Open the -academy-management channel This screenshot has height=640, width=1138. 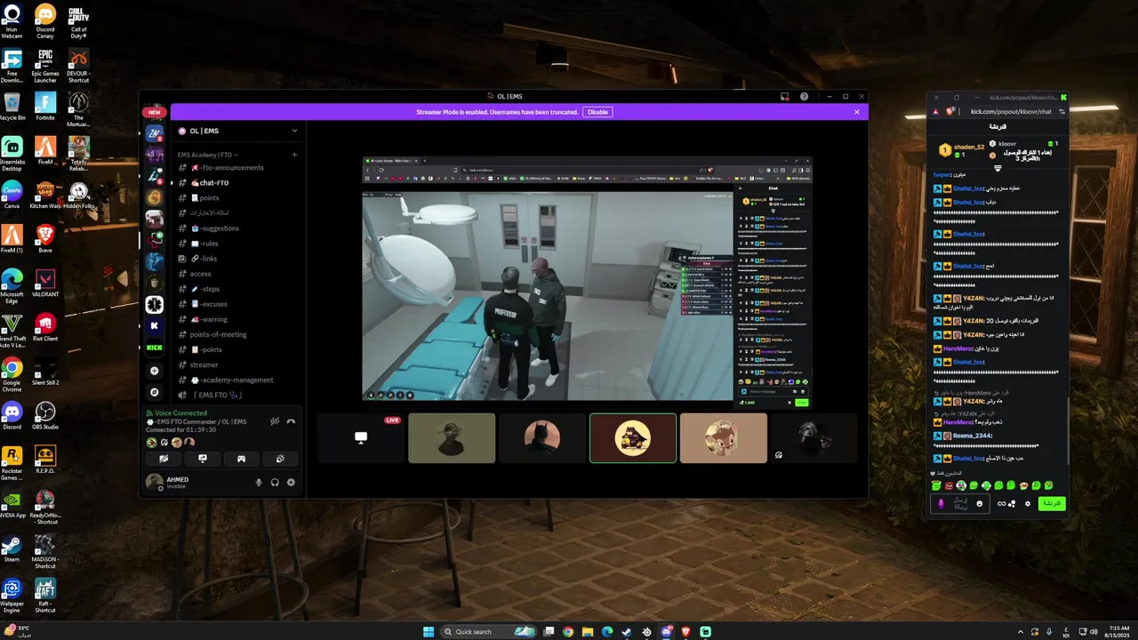click(234, 380)
